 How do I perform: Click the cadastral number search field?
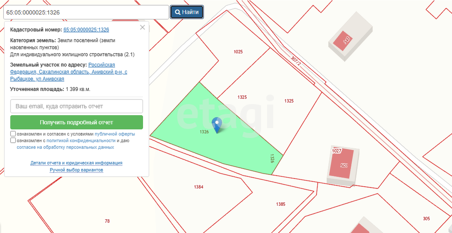[x=86, y=12]
